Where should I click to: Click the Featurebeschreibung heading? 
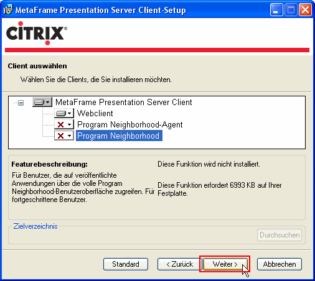50,164
